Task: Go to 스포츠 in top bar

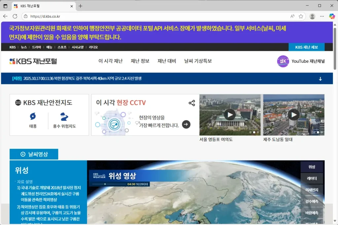Action: pyautogui.click(x=62, y=47)
